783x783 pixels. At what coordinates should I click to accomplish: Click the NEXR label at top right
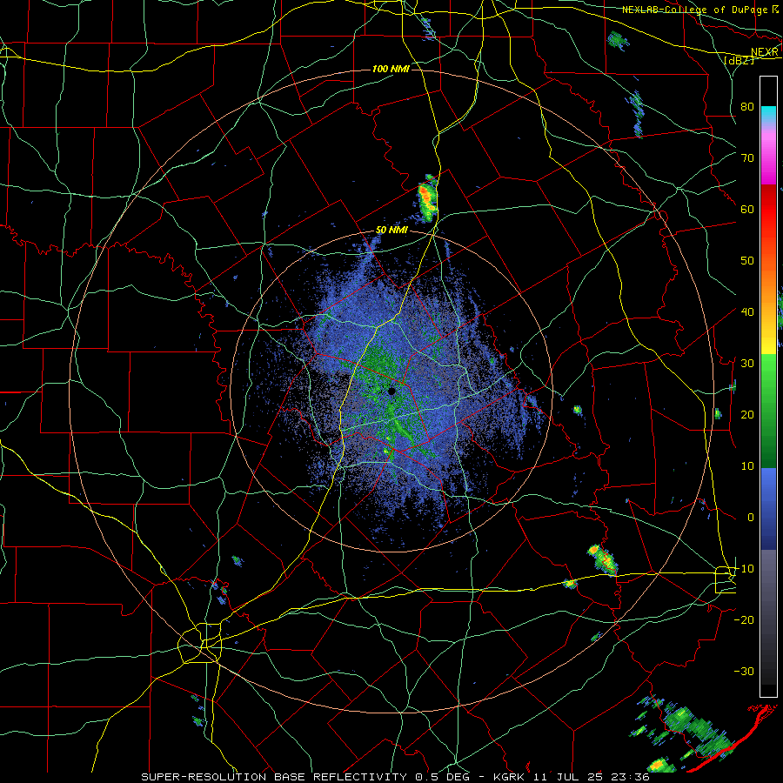click(765, 52)
